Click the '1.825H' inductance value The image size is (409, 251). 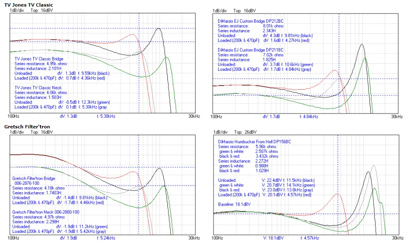(269, 60)
